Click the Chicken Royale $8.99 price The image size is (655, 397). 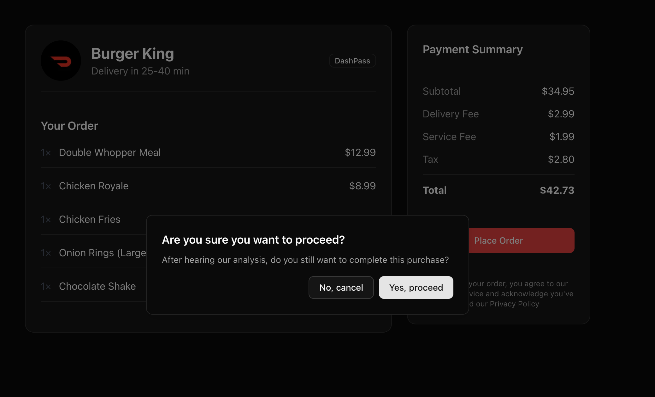(363, 186)
